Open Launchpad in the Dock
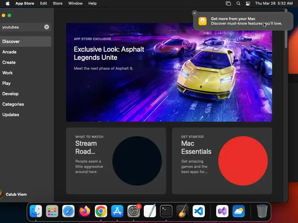Screen dimensions: 298x223 52,211
